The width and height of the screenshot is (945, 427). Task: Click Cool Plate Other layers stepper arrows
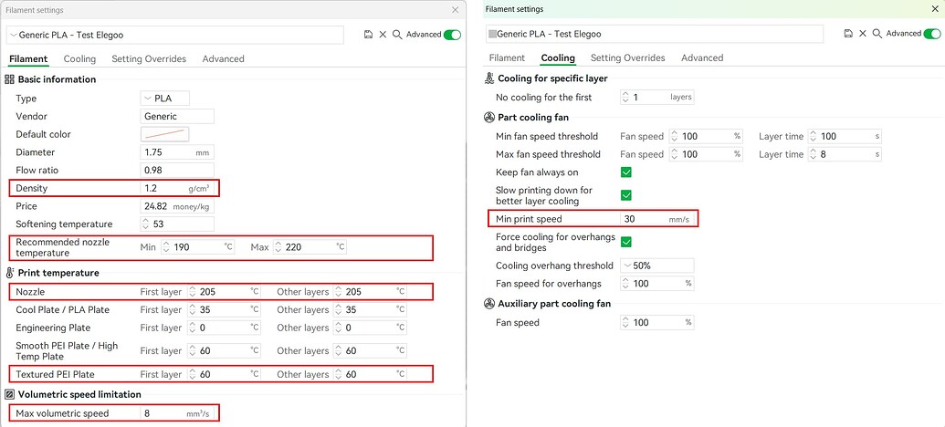point(339,310)
